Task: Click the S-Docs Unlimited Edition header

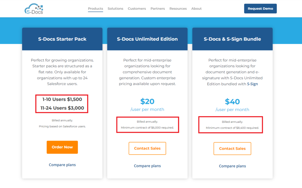Action: [x=147, y=39]
